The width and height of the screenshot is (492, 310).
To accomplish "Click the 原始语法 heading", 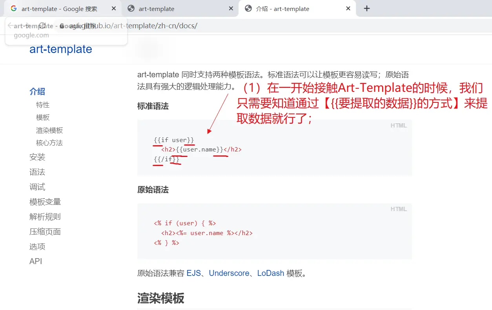I will [x=153, y=190].
